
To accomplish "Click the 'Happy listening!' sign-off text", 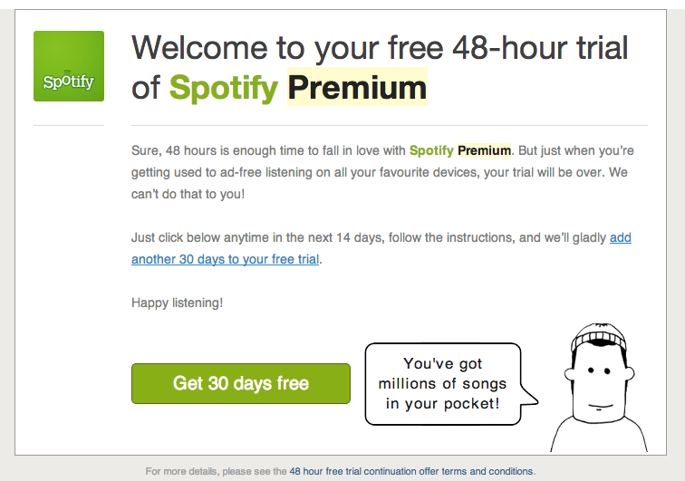I will [x=178, y=303].
